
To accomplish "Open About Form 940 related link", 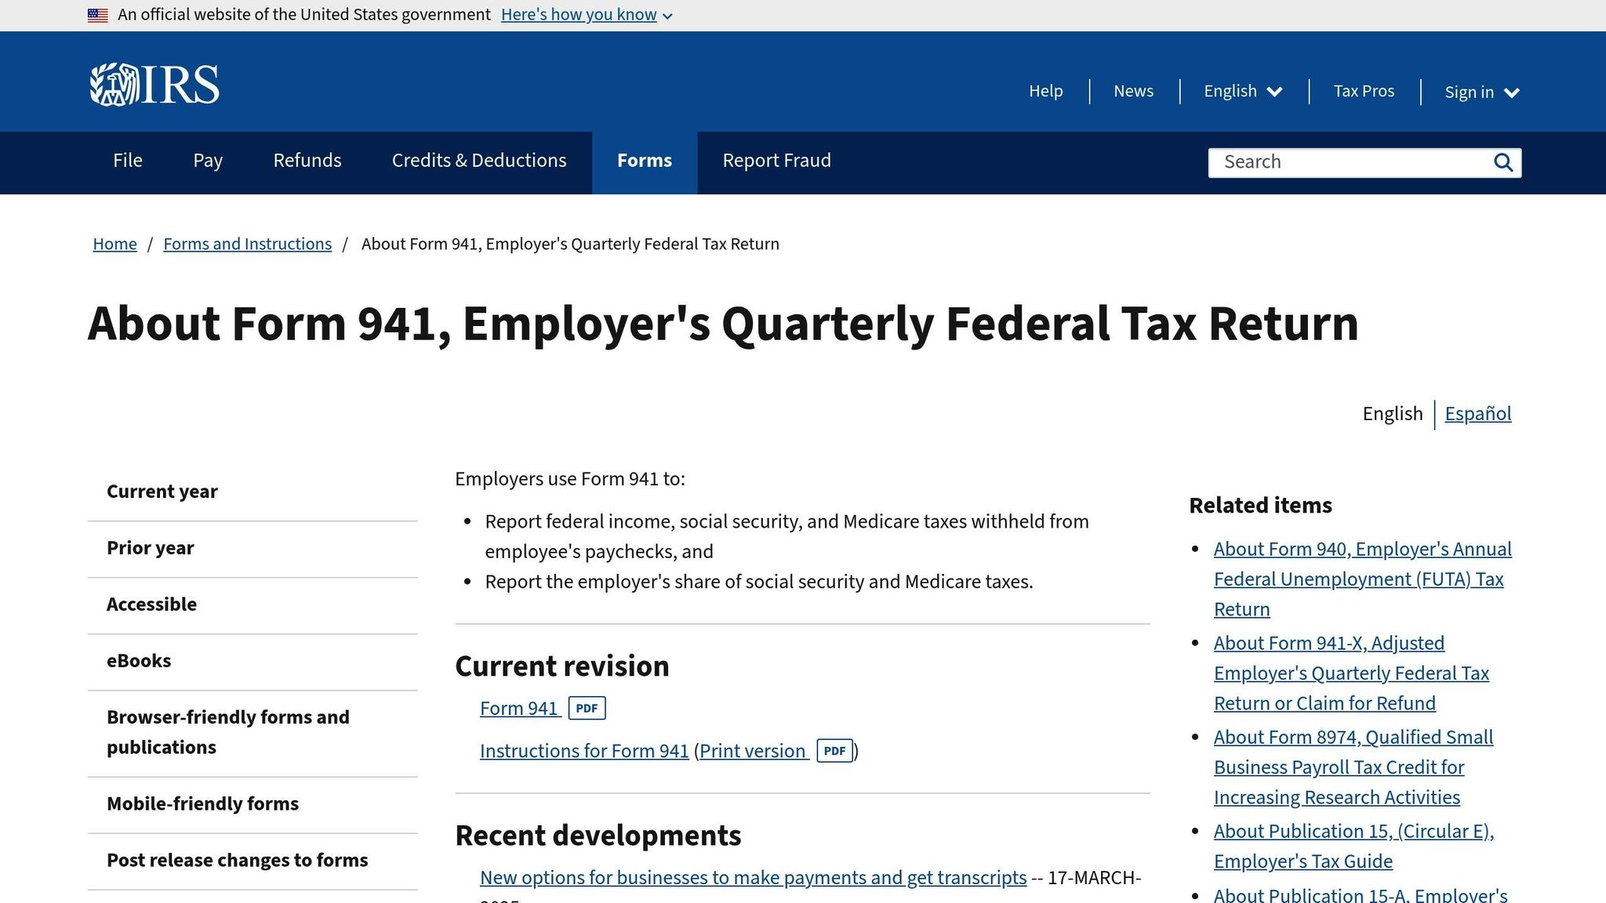I will coord(1362,579).
